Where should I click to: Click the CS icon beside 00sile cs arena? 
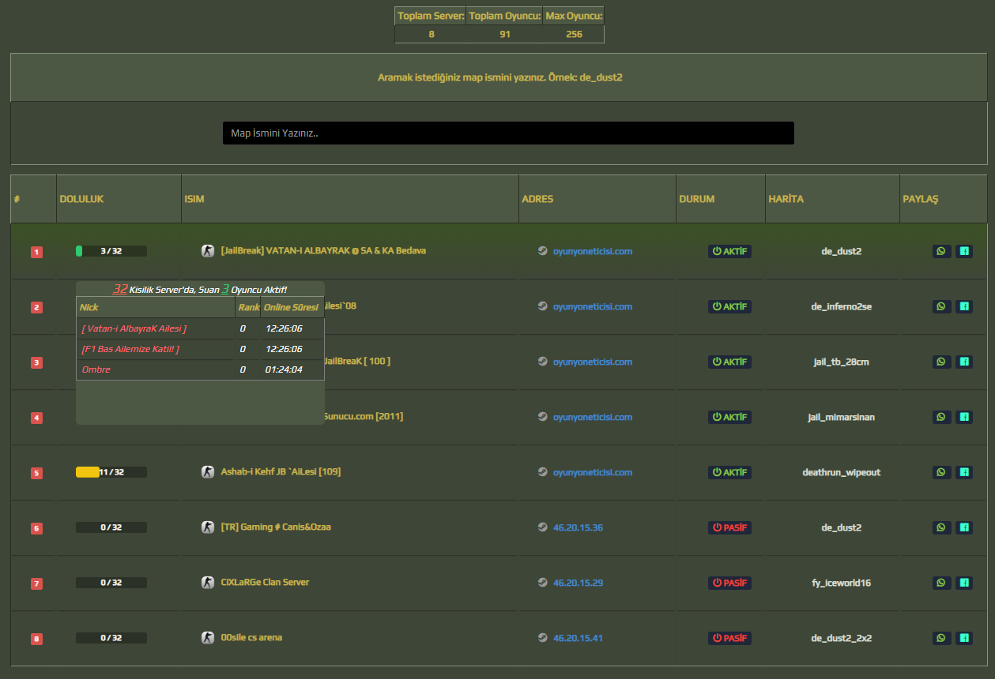click(208, 638)
